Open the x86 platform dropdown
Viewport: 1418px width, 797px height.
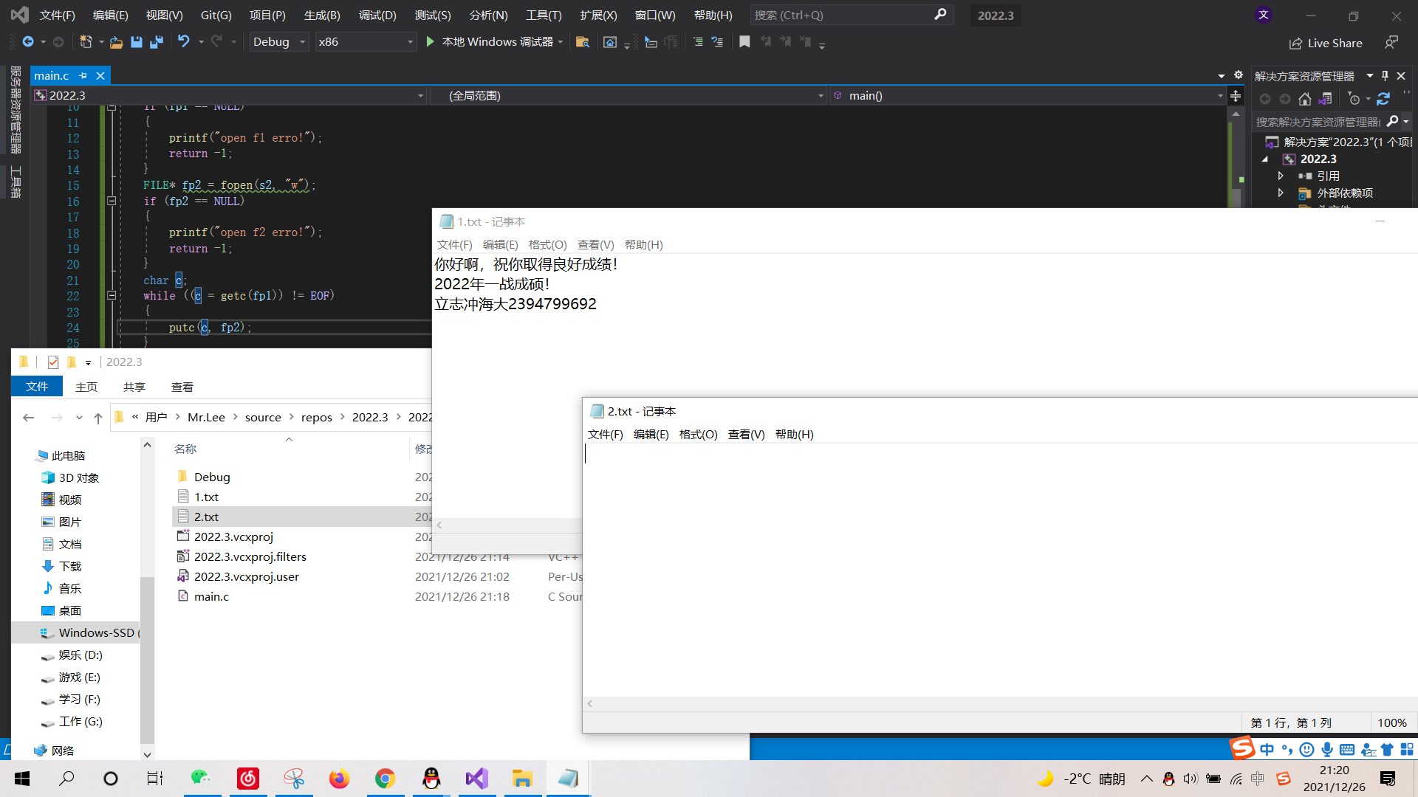366,42
